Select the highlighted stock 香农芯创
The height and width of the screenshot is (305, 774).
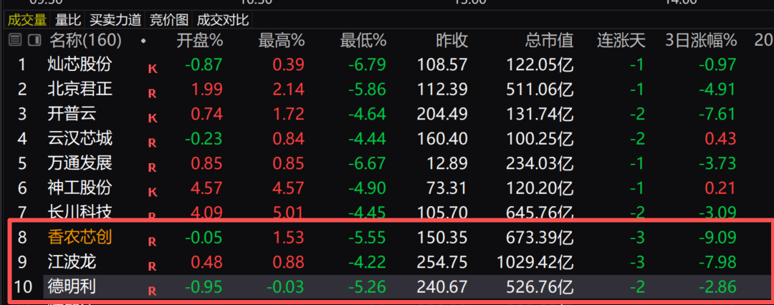coord(80,238)
